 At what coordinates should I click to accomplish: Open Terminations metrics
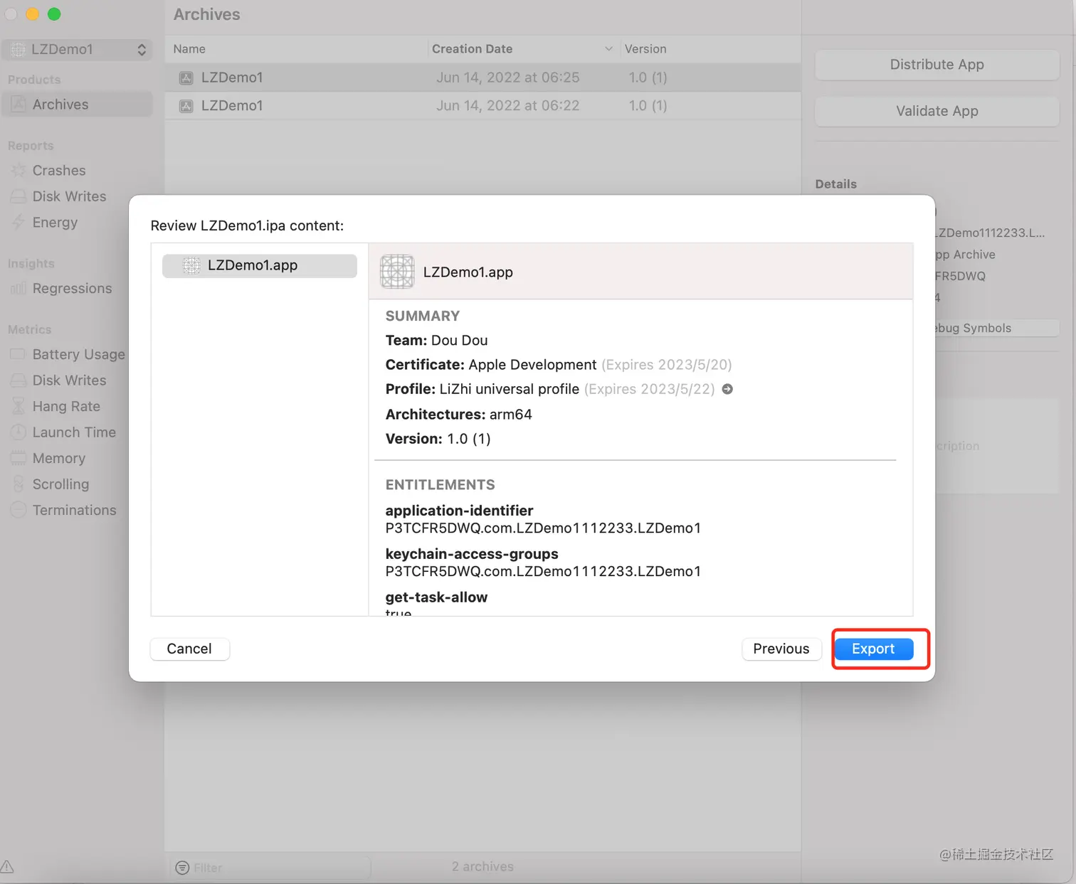click(x=74, y=510)
